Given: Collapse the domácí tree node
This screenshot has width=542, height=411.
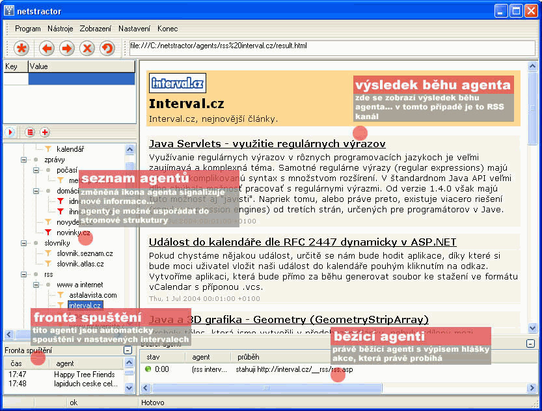Looking at the screenshot, I should (x=36, y=191).
